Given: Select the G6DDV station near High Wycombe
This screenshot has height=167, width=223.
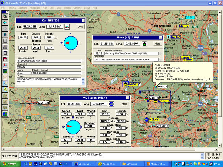Looking at the screenshot, I should [184, 26].
